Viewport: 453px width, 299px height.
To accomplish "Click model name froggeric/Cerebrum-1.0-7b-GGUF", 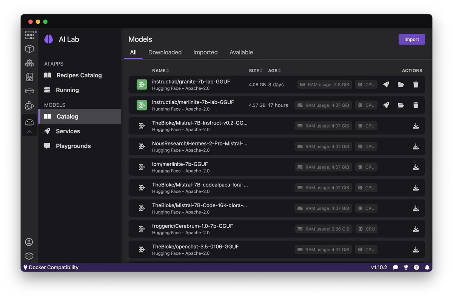I will coord(193,226).
